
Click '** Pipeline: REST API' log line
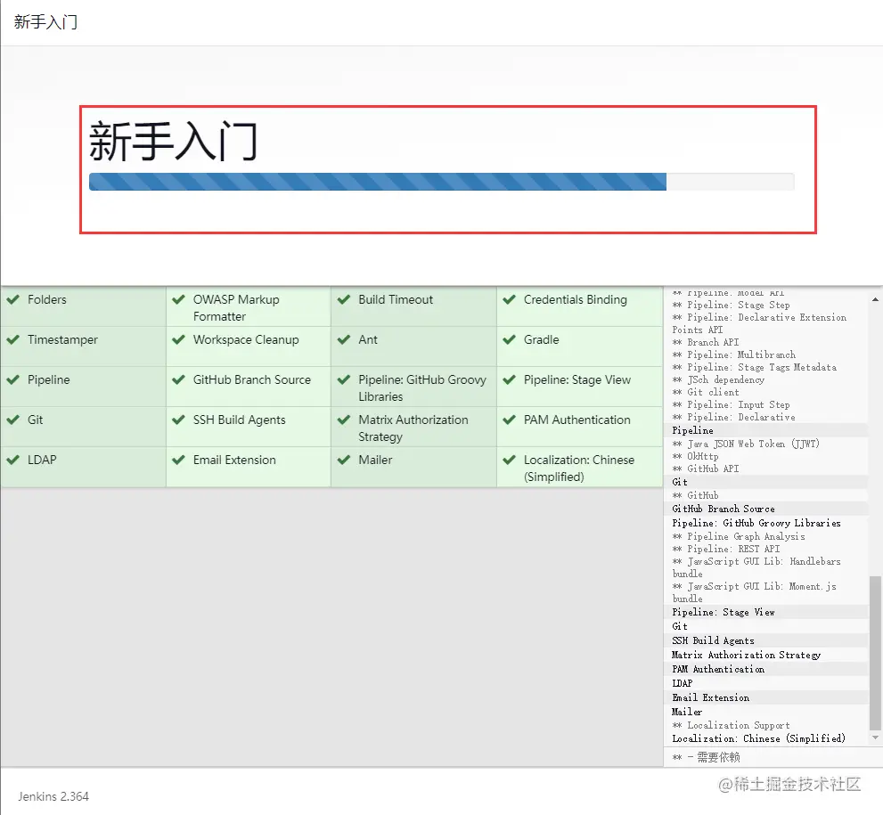pyautogui.click(x=726, y=549)
